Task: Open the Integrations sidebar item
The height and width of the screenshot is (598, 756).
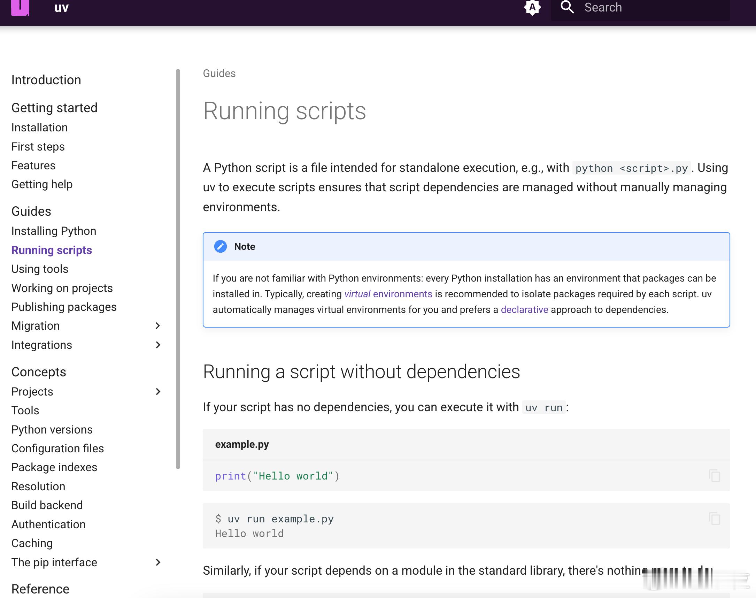Action: (x=42, y=345)
